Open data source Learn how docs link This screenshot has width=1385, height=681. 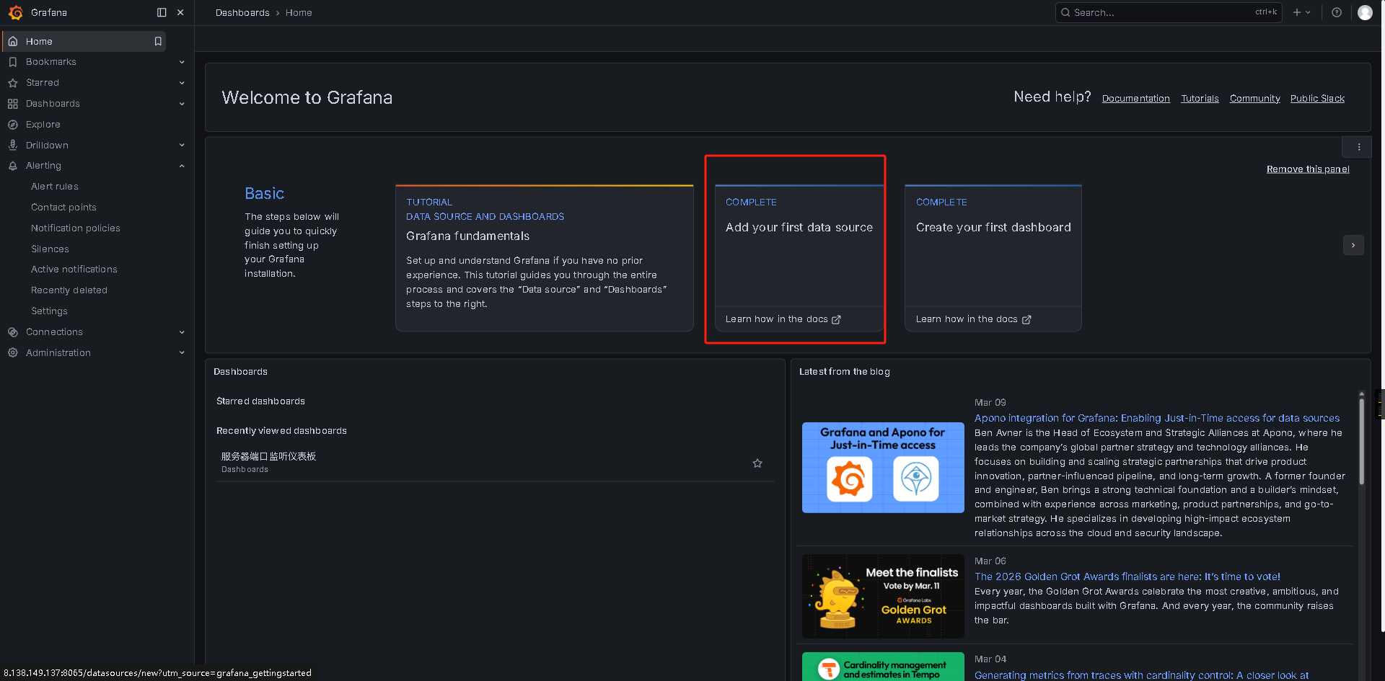pos(783,319)
